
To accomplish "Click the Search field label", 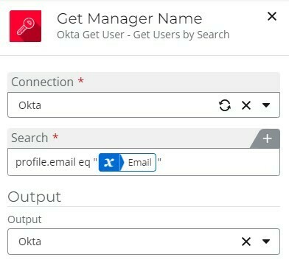I will coord(29,138).
